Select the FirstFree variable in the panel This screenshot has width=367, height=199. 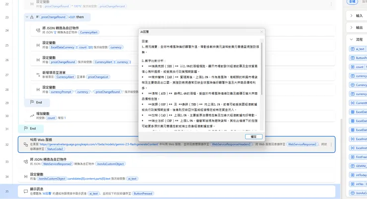[x=358, y=157]
